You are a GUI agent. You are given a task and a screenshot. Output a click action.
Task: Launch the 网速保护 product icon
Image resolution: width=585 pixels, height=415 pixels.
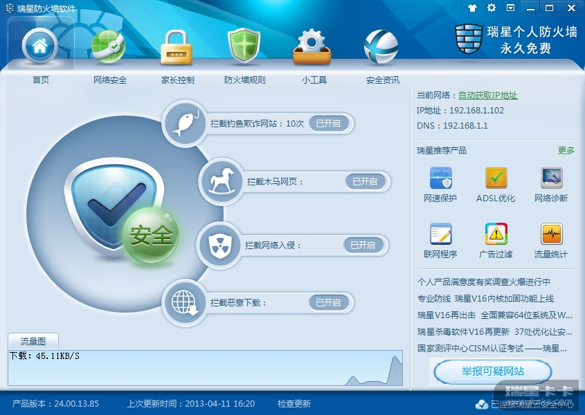pos(440,178)
